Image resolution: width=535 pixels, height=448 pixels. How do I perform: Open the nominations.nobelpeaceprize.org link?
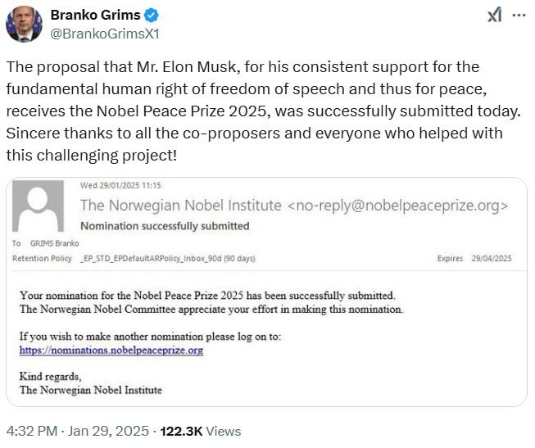[111, 350]
